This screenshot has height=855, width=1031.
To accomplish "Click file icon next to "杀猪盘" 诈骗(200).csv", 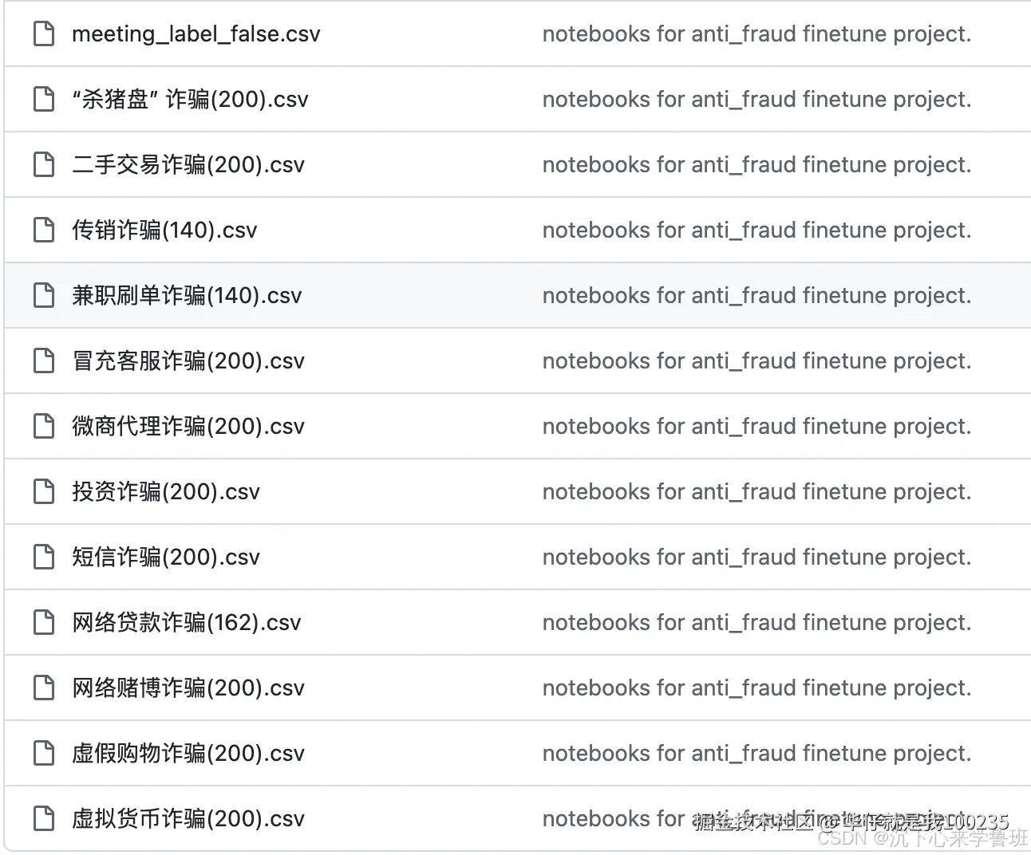I will (44, 99).
